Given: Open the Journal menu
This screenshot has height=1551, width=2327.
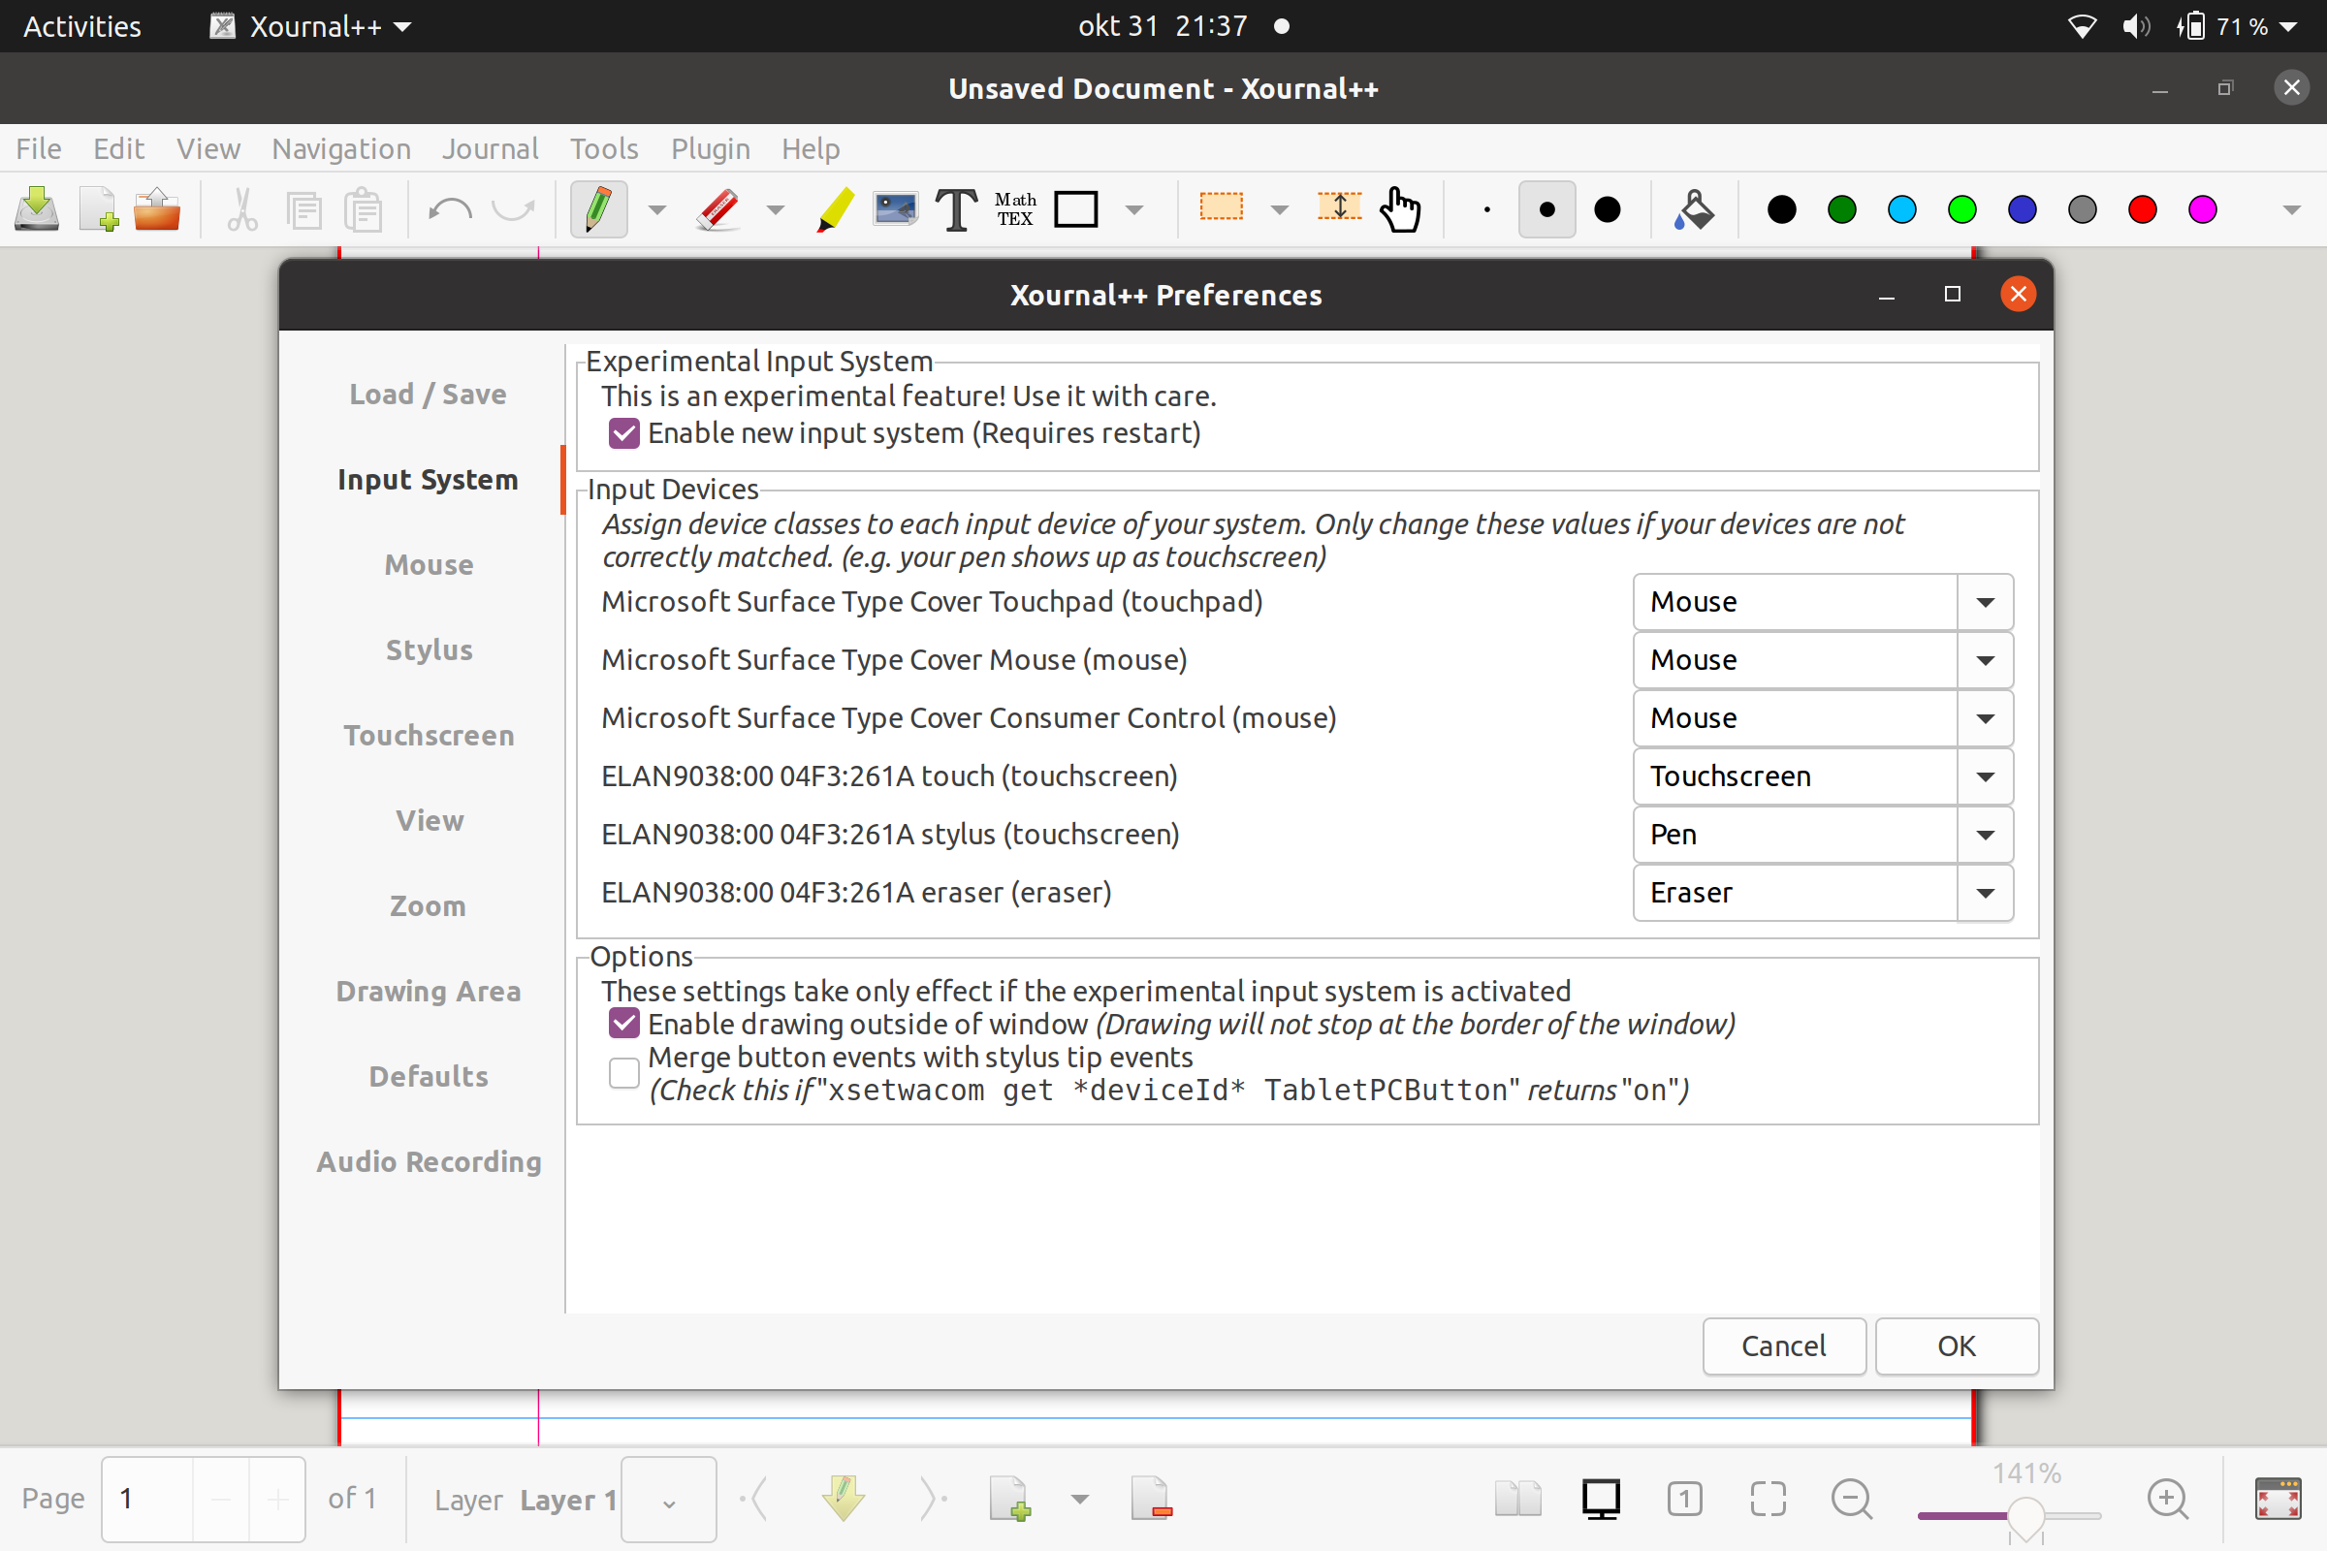Looking at the screenshot, I should (491, 148).
